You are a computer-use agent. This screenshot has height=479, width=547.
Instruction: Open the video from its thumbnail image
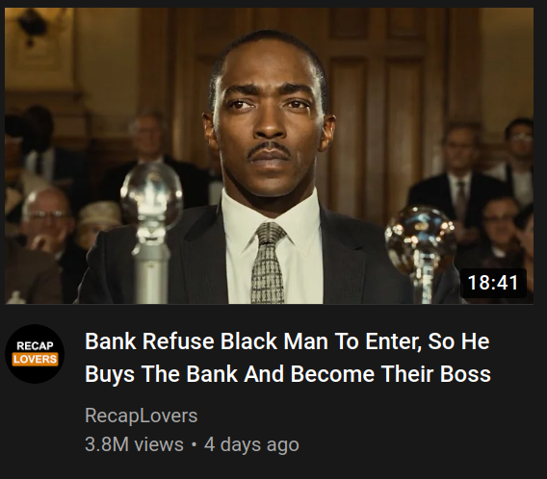(x=269, y=156)
